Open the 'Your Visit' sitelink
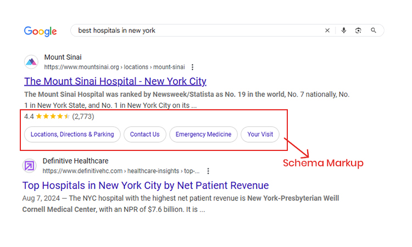412x247 pixels. (260, 134)
